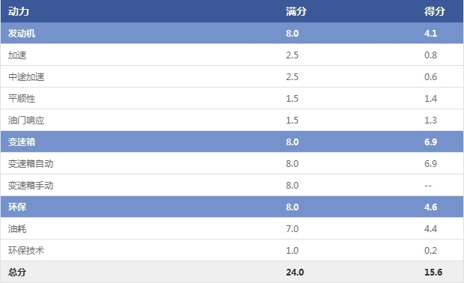Click the 中途加速 row label

coord(26,77)
